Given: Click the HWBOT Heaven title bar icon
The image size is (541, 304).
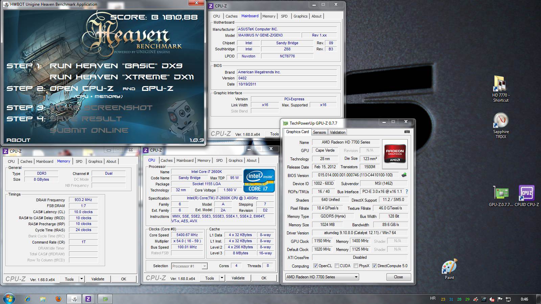Looking at the screenshot, I should [6, 4].
